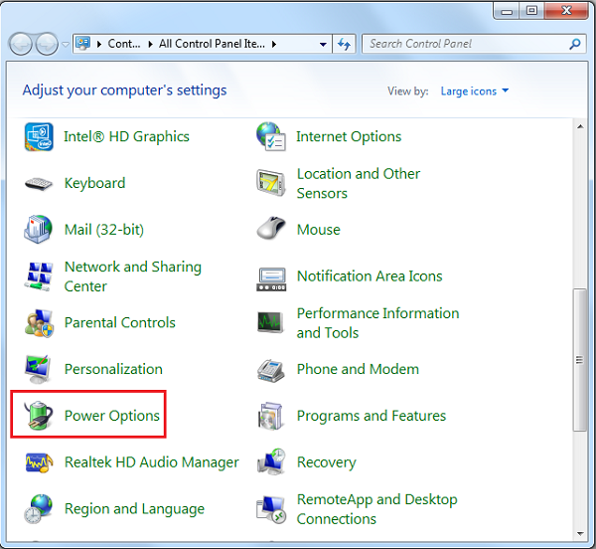
Task: Click the Keyboard icon
Action: (x=39, y=183)
